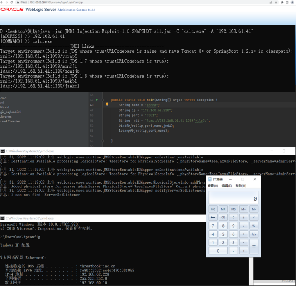Click the calculator display field
The width and height of the screenshot is (296, 286).
click(233, 197)
